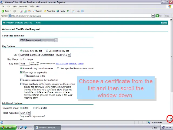Open the File menu

(3, 6)
